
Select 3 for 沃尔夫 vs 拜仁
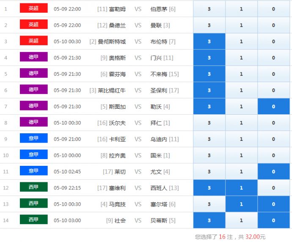coord(209,123)
